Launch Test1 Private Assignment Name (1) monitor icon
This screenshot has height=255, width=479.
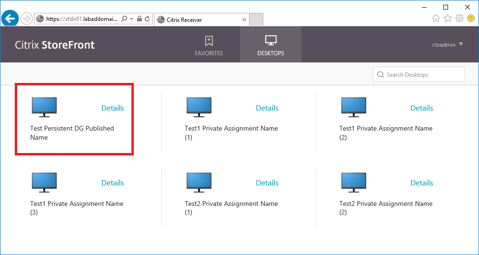click(199, 107)
